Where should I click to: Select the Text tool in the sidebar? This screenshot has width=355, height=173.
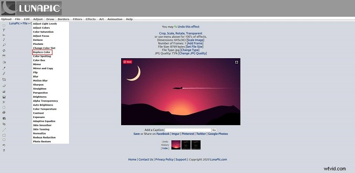[4, 30]
